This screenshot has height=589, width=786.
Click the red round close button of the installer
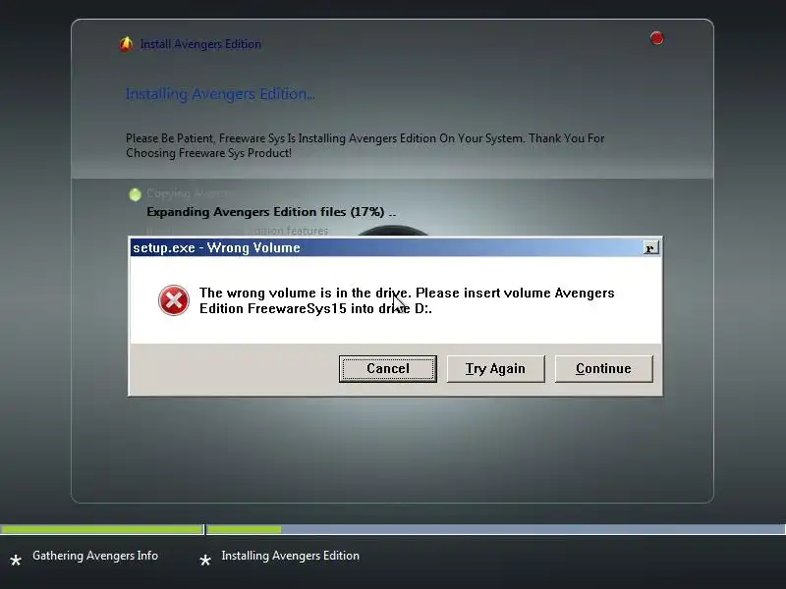point(656,38)
